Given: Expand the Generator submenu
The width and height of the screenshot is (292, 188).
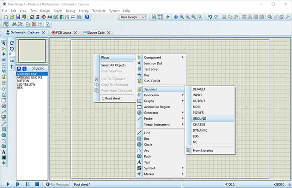Looking at the screenshot, I should (161, 113).
